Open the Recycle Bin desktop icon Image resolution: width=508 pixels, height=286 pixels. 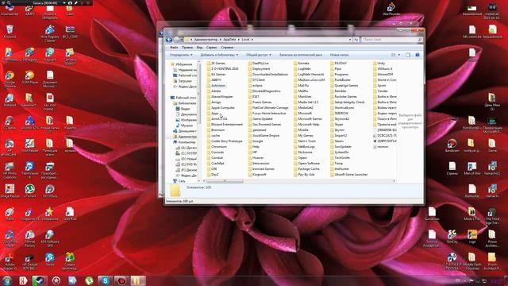click(10, 32)
